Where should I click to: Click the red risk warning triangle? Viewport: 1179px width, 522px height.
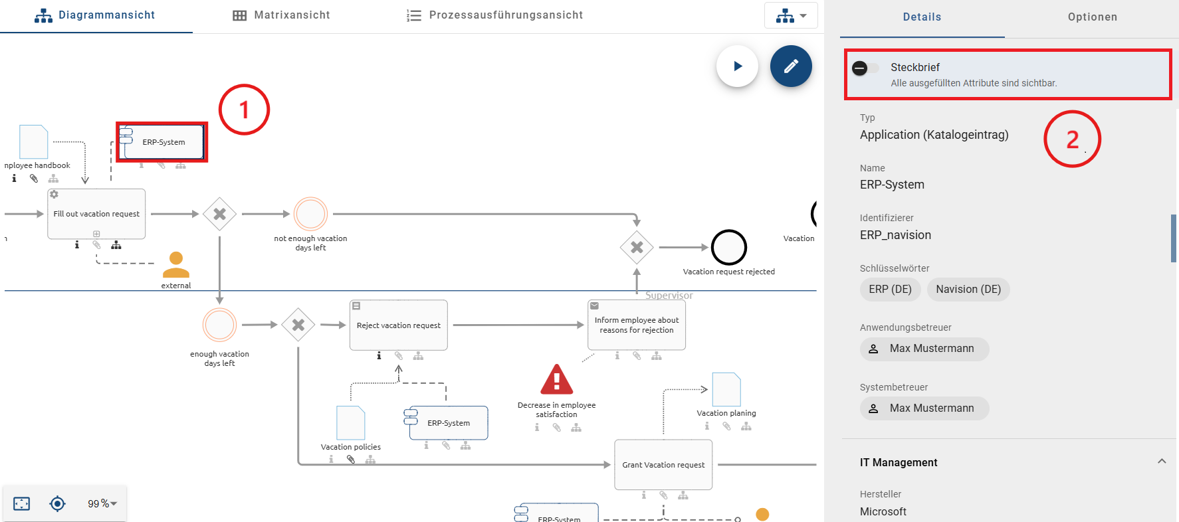[556, 380]
